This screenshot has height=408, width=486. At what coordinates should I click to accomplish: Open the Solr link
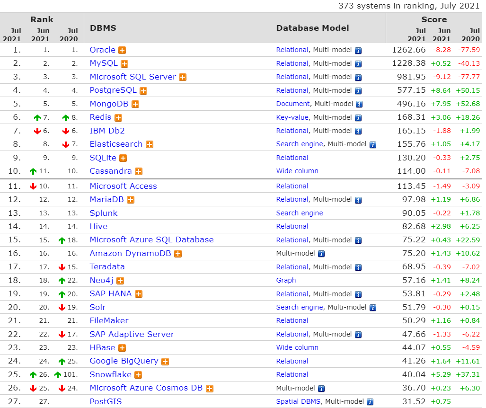pos(97,307)
